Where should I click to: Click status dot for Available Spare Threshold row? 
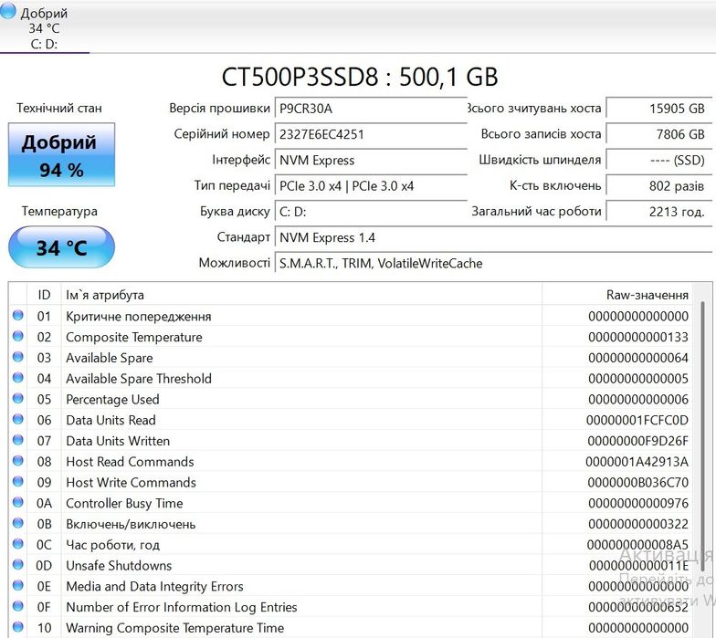coord(18,378)
